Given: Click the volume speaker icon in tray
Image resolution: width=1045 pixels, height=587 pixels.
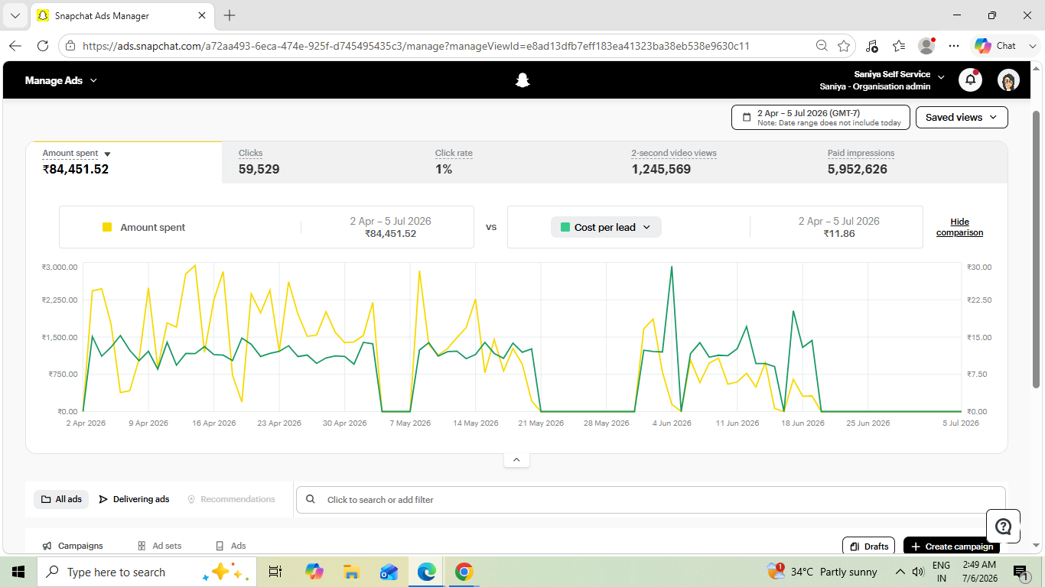Looking at the screenshot, I should coord(919,572).
